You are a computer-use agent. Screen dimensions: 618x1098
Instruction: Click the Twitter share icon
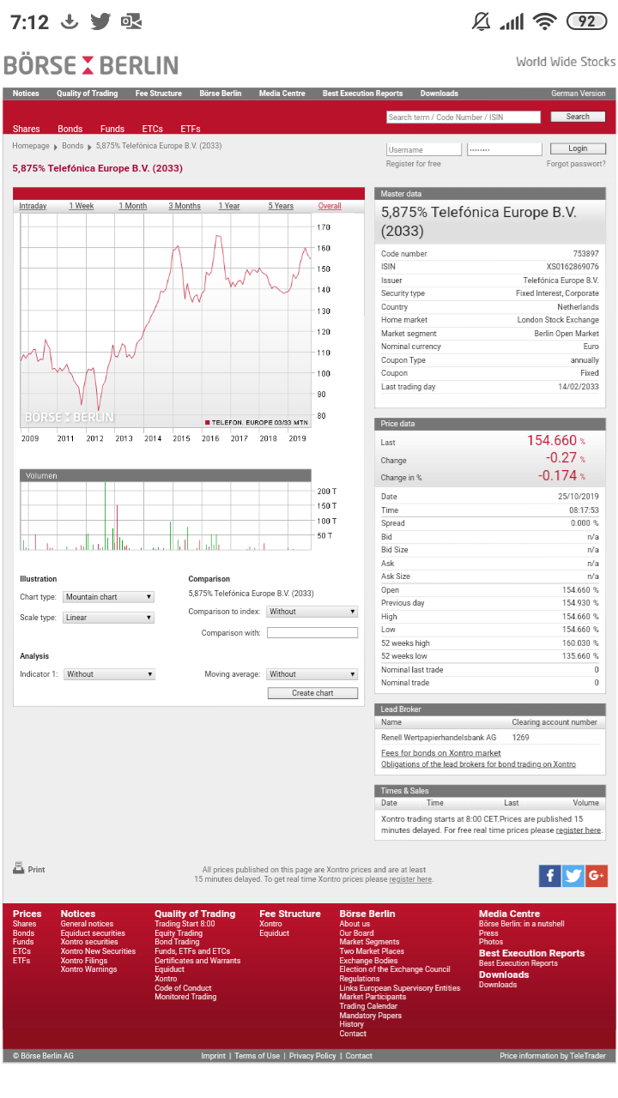point(573,876)
